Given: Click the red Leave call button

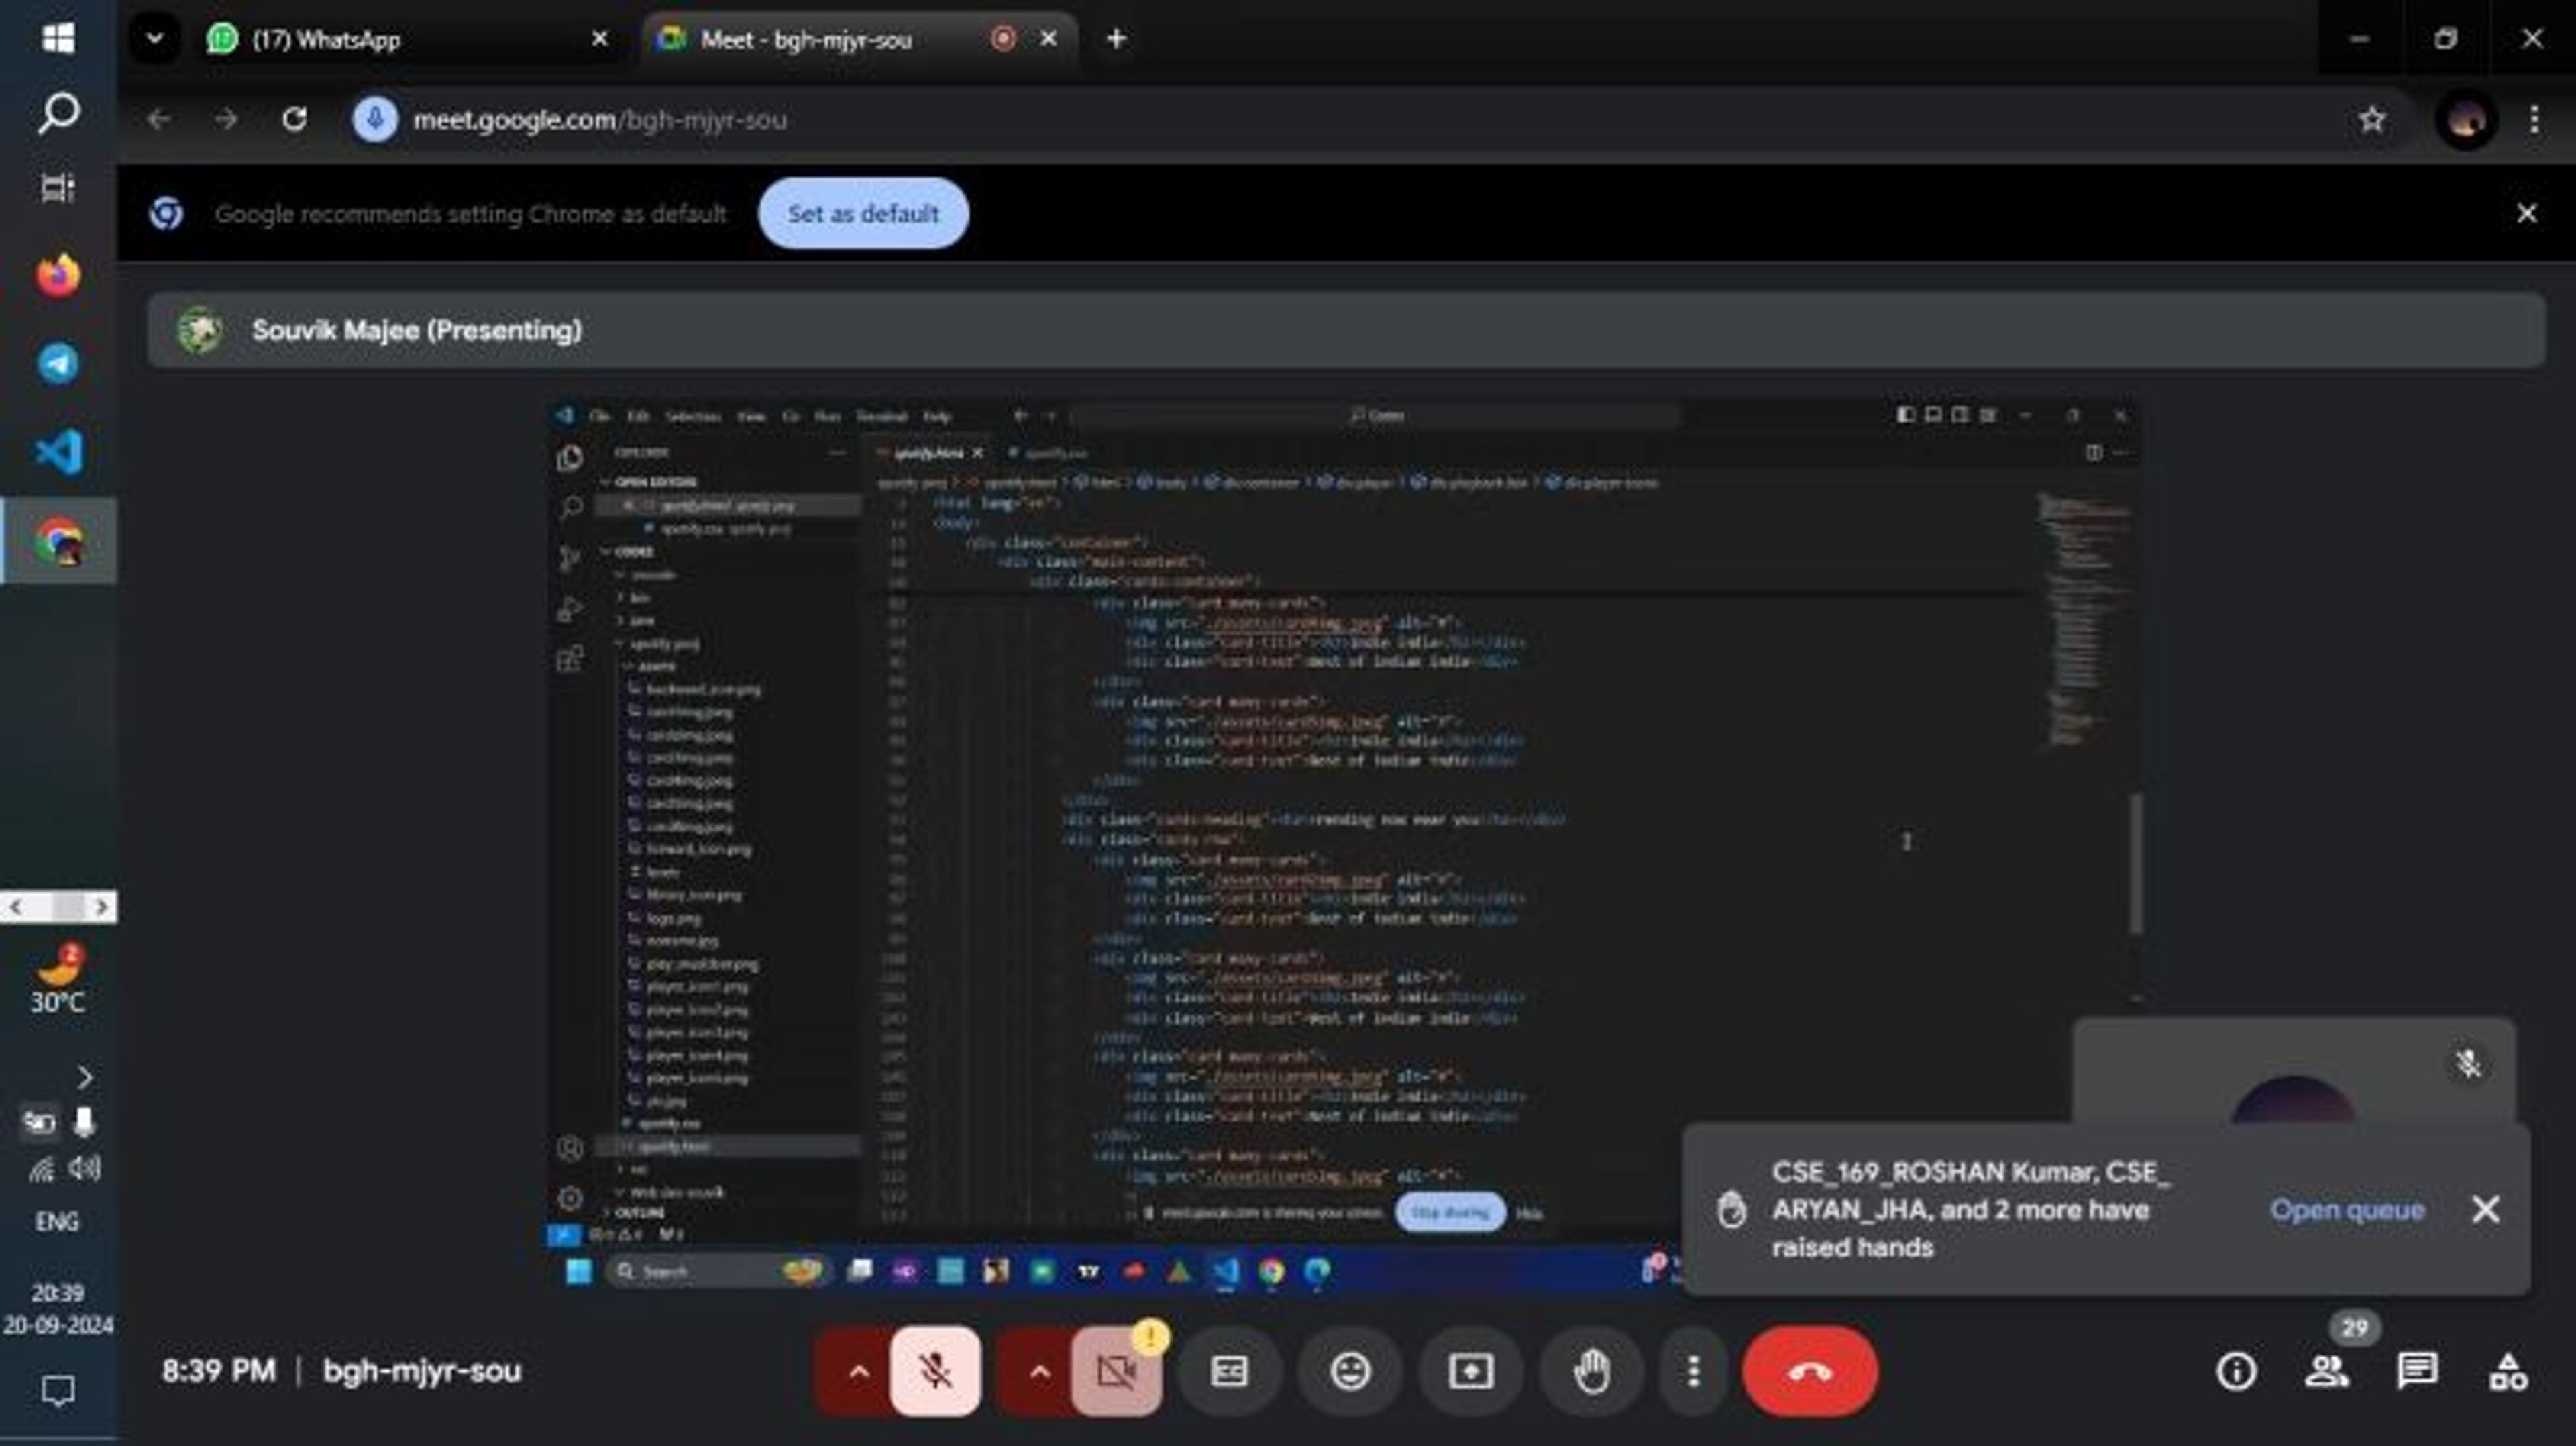Looking at the screenshot, I should point(1809,1371).
